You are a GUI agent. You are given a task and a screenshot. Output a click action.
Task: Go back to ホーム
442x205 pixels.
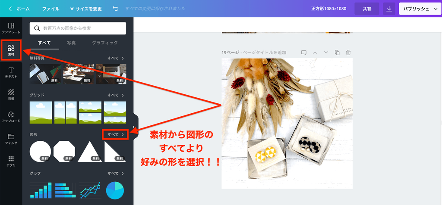click(x=19, y=9)
